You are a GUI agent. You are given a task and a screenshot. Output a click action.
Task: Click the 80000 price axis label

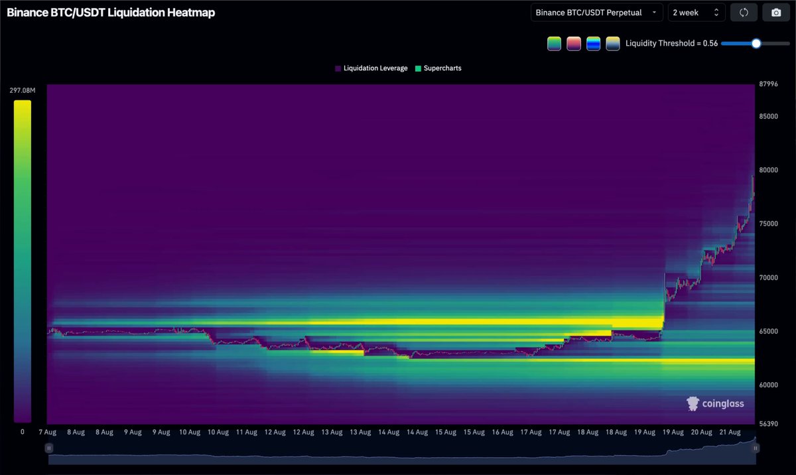[x=768, y=170]
